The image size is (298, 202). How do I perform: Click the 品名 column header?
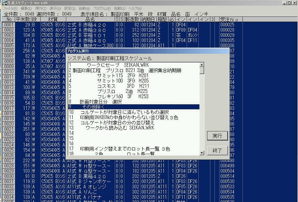coord(90,19)
